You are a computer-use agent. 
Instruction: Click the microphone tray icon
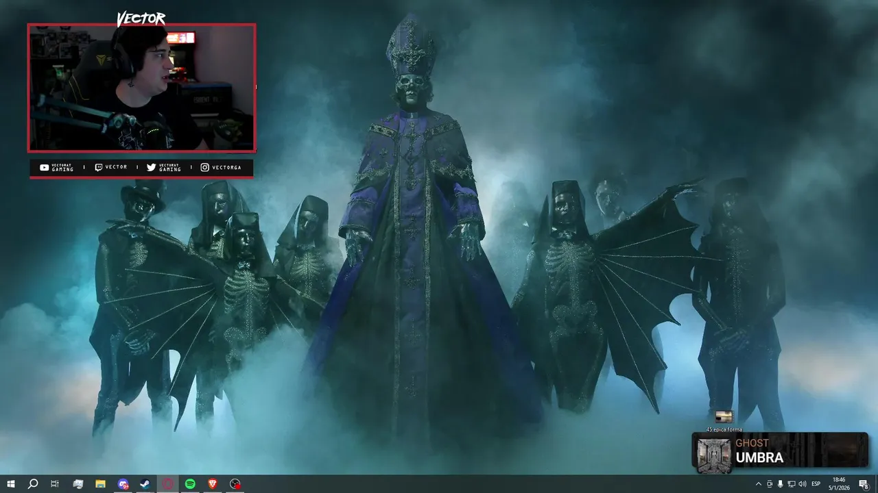[x=780, y=484]
